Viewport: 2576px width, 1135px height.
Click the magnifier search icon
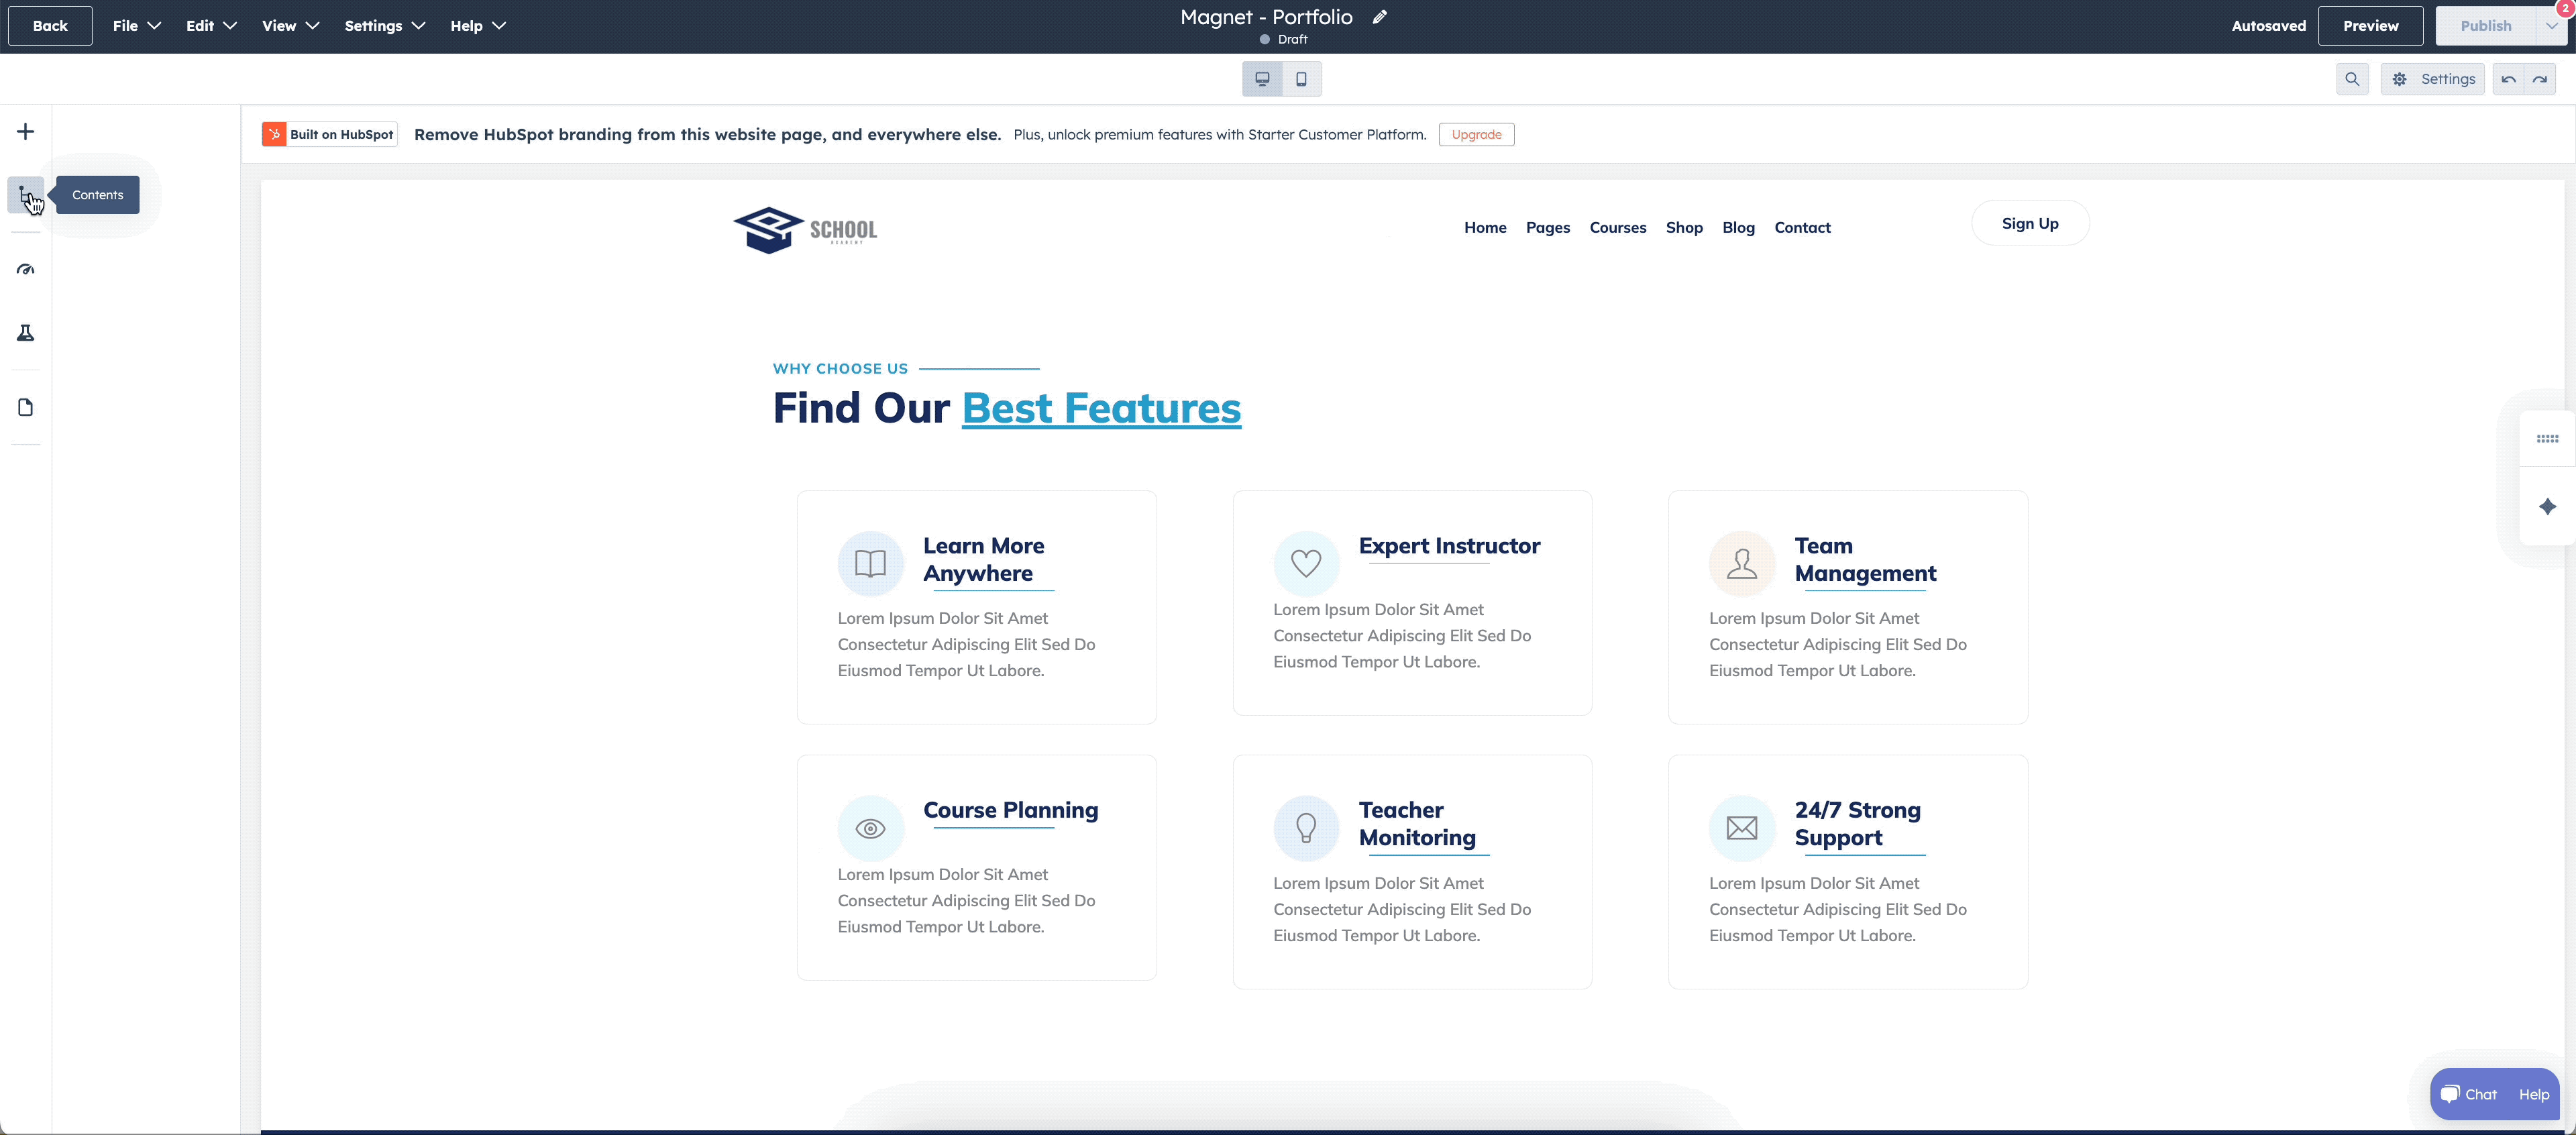coord(2352,79)
